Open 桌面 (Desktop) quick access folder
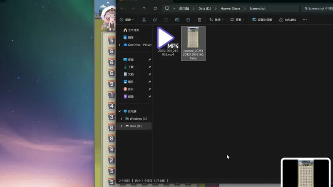The image size is (333, 187). tap(129, 59)
